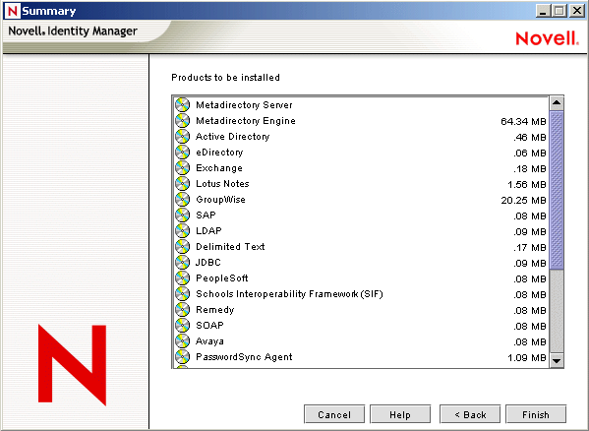Click the .46 MB size value
This screenshot has height=431, width=589.
[x=530, y=137]
